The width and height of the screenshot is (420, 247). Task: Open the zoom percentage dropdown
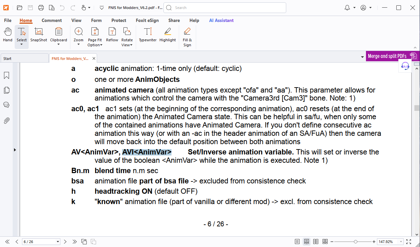401,242
